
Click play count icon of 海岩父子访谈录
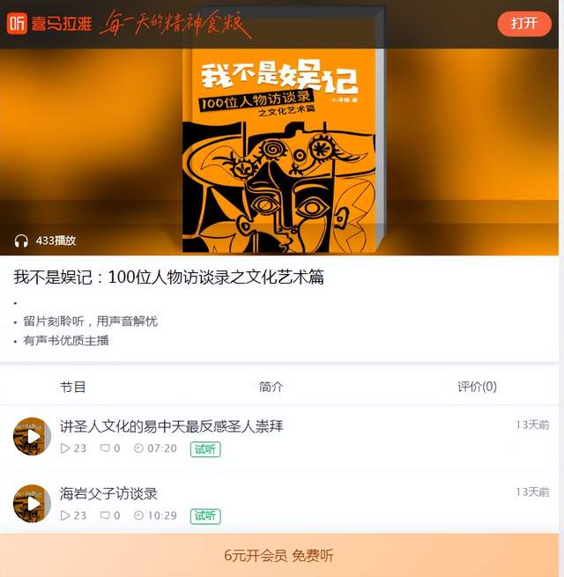coord(65,515)
